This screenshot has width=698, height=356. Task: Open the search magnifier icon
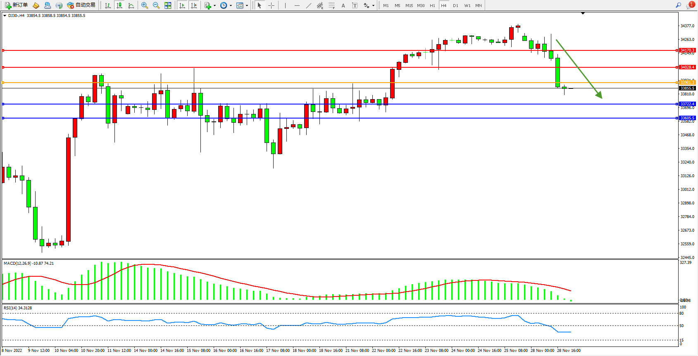(x=678, y=5)
